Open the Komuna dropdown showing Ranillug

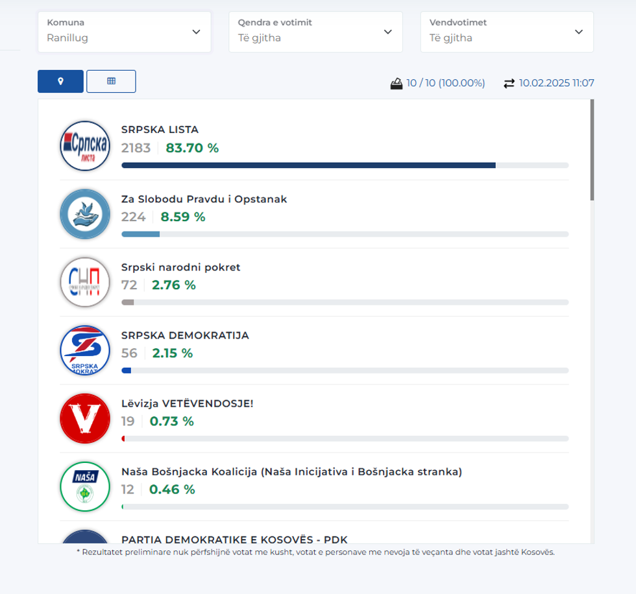pos(124,32)
